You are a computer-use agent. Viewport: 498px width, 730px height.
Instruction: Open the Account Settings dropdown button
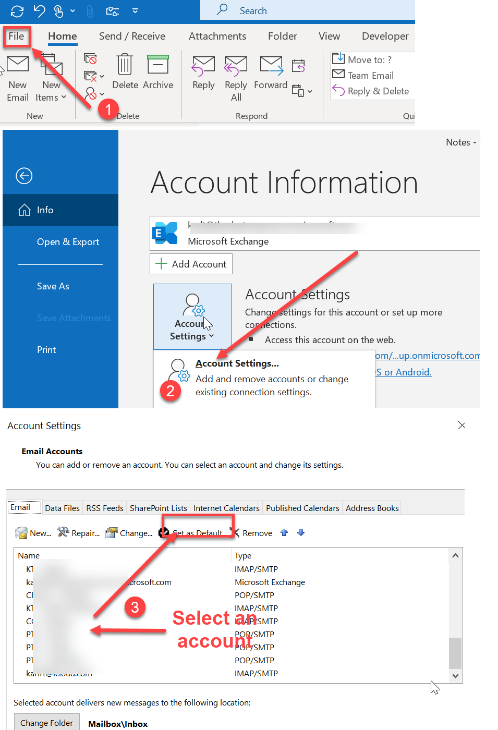(192, 317)
